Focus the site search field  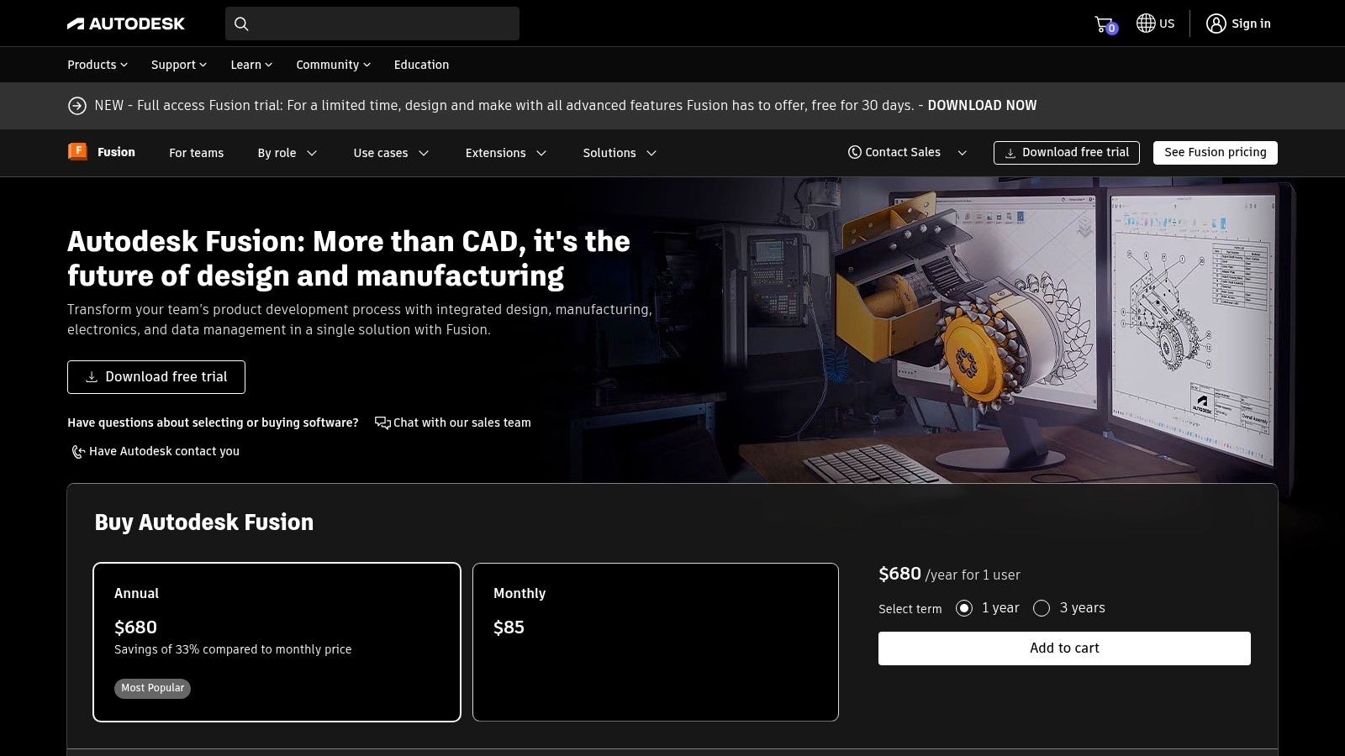372,24
